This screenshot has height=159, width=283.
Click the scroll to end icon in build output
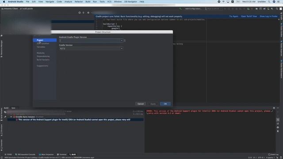[x=278, y=124]
